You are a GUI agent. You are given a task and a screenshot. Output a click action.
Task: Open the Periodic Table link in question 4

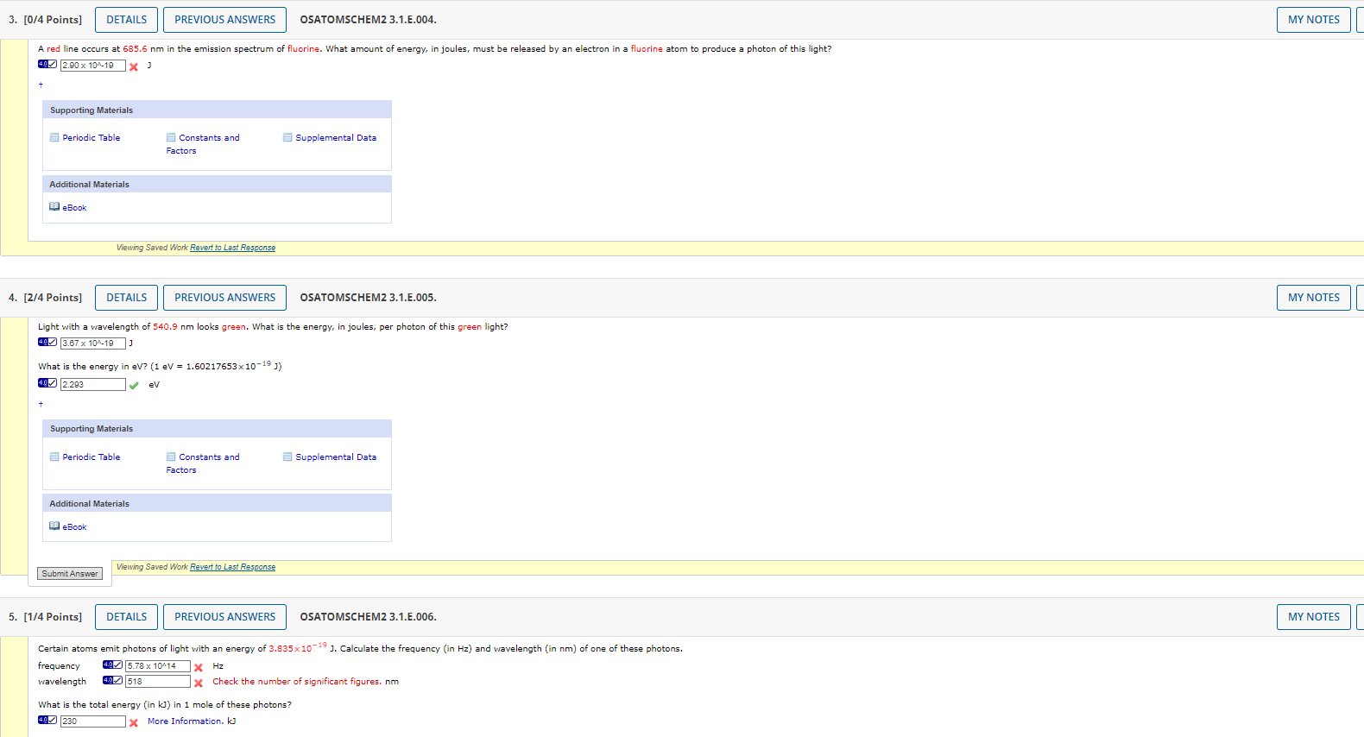(92, 457)
